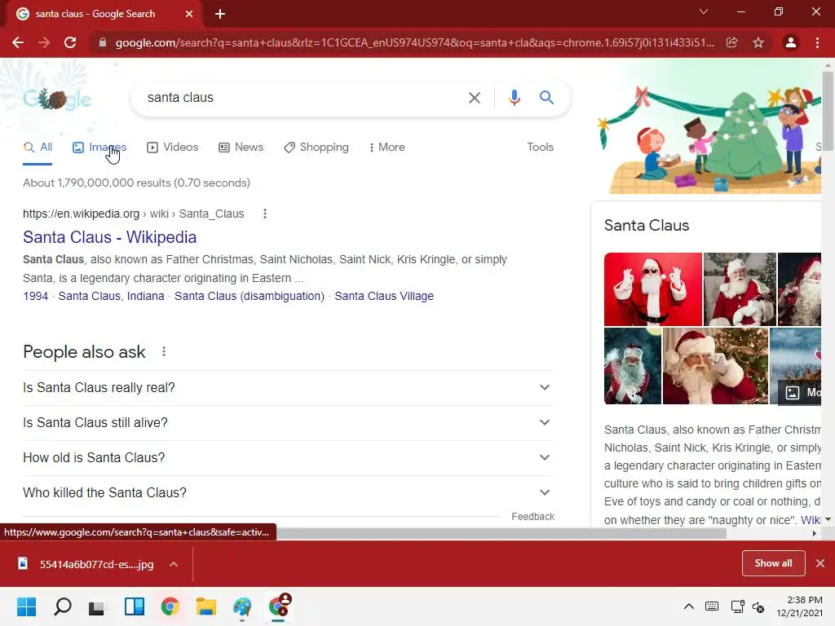Open the search Tools options
835x626 pixels.
540,148
